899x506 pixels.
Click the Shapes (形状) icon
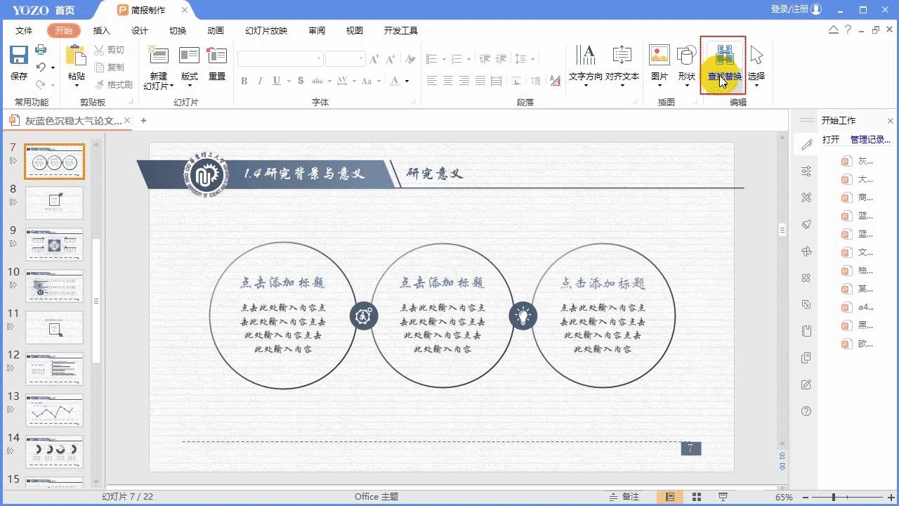[686, 62]
